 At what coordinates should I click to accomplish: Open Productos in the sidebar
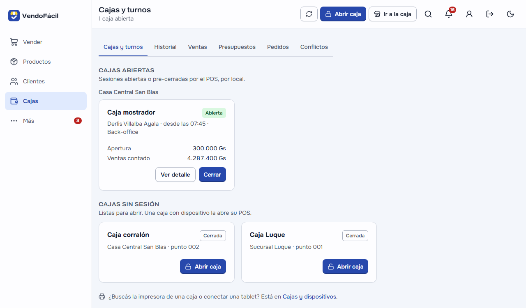pyautogui.click(x=46, y=62)
